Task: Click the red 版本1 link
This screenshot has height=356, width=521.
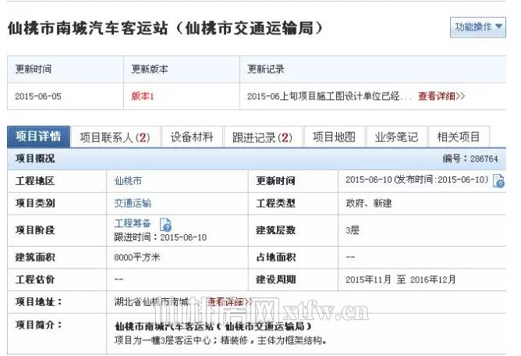Action: [x=143, y=96]
